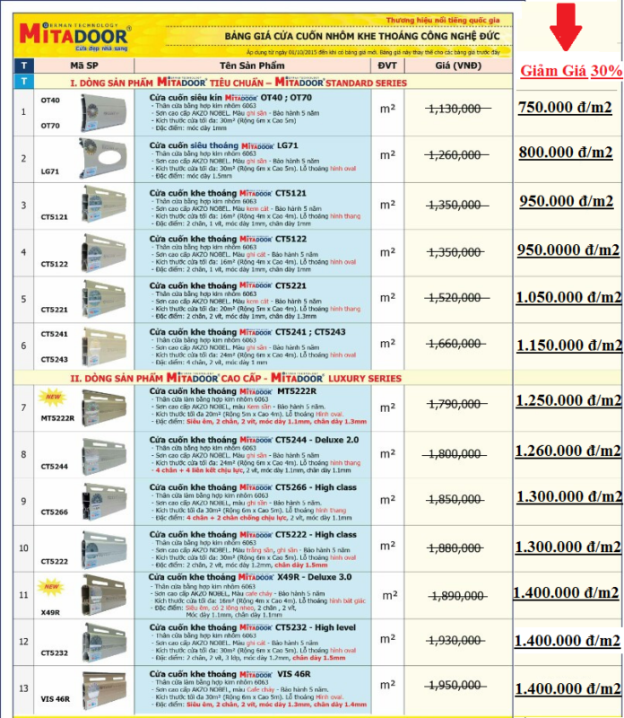Select the 800.000 đ/m2 price for LG71

click(566, 152)
